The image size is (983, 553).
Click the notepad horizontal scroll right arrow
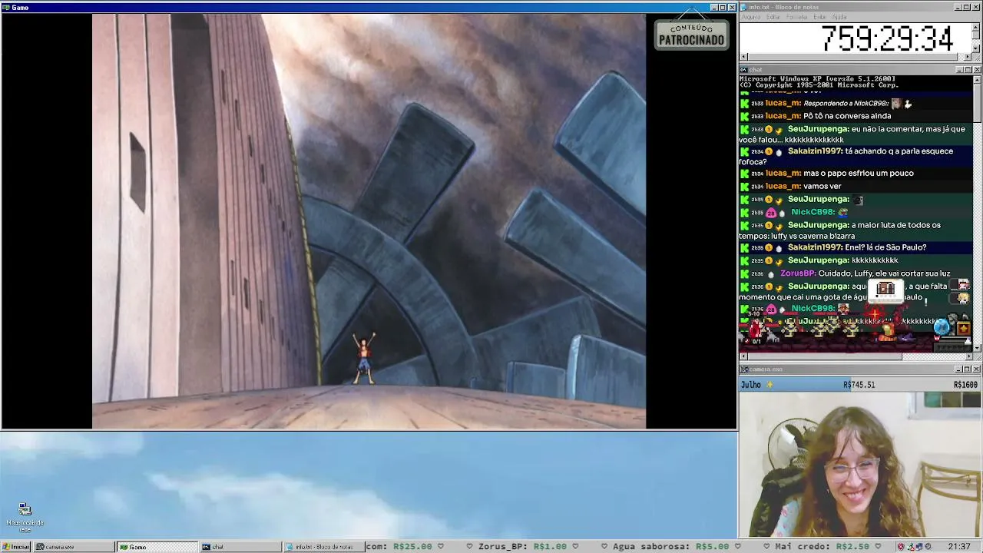(x=969, y=57)
